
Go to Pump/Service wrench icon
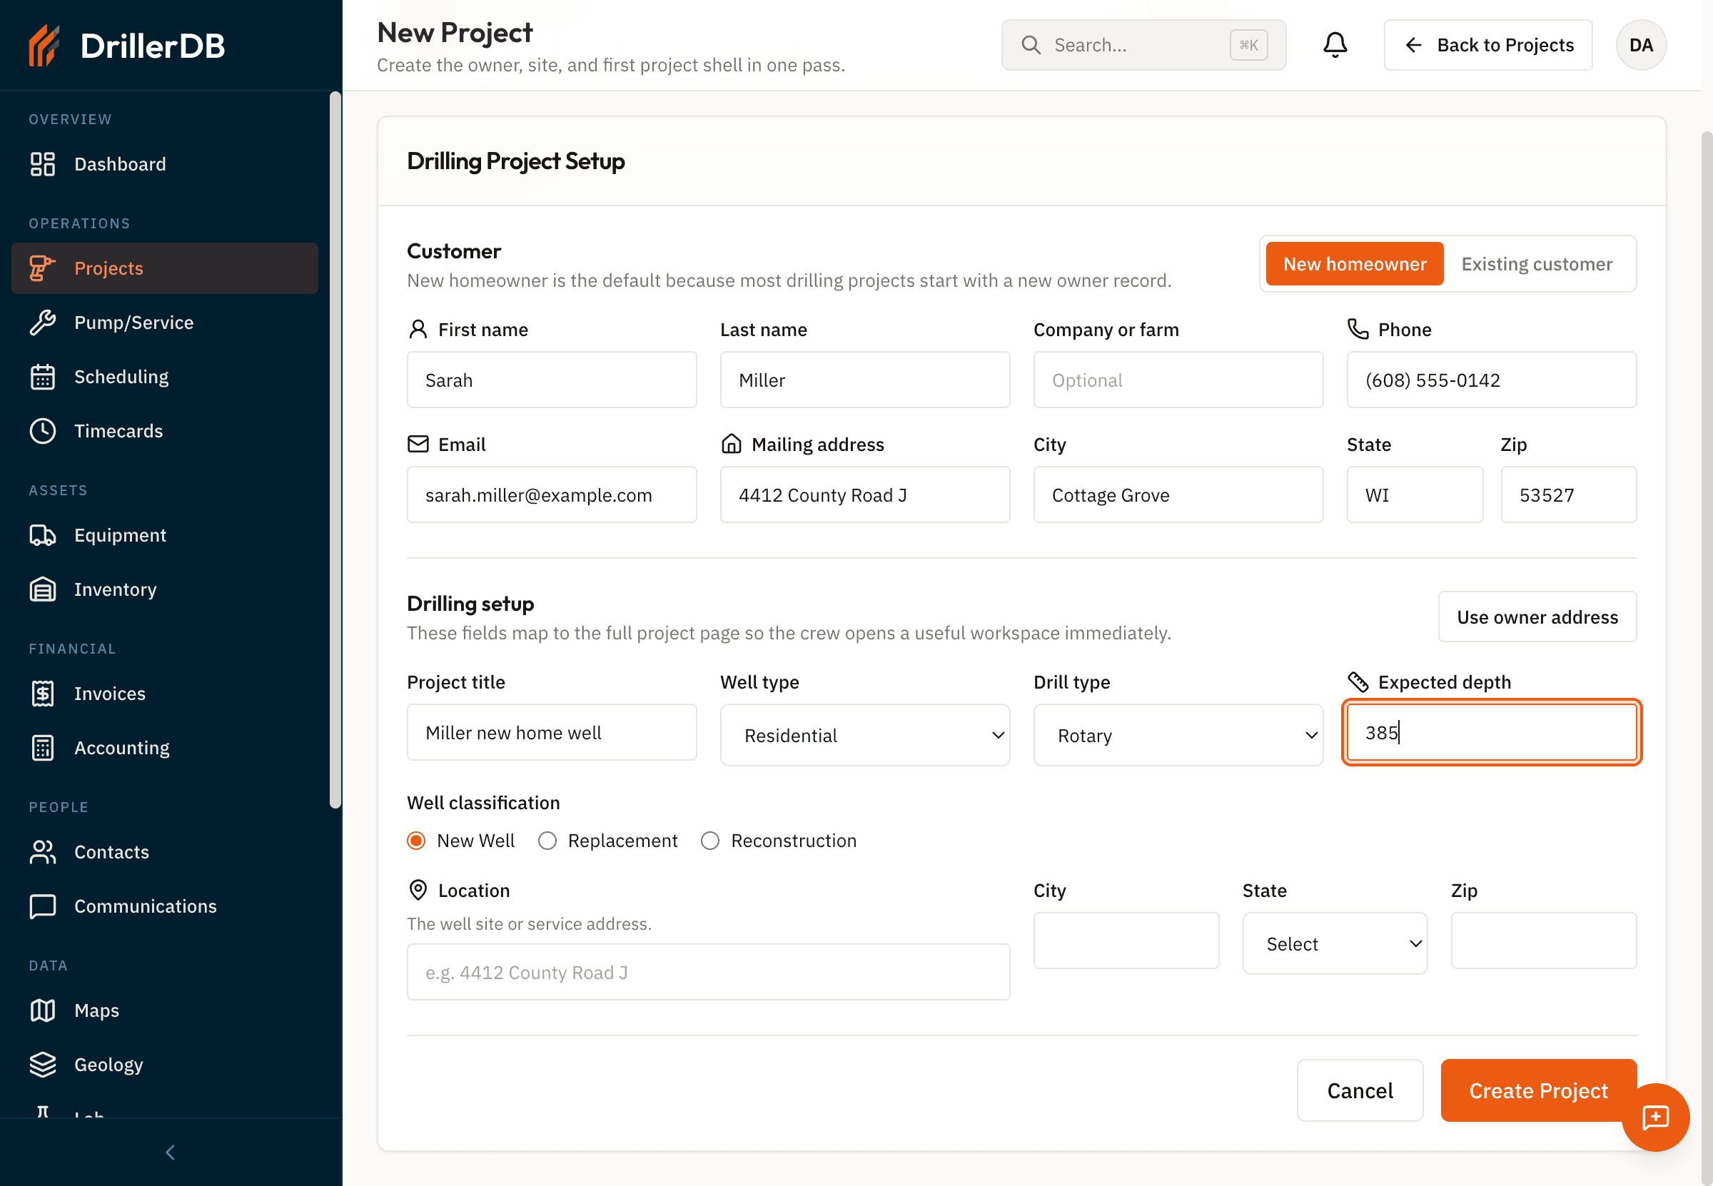[x=42, y=323]
